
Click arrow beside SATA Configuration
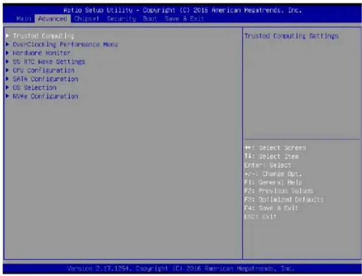[x=8, y=79]
